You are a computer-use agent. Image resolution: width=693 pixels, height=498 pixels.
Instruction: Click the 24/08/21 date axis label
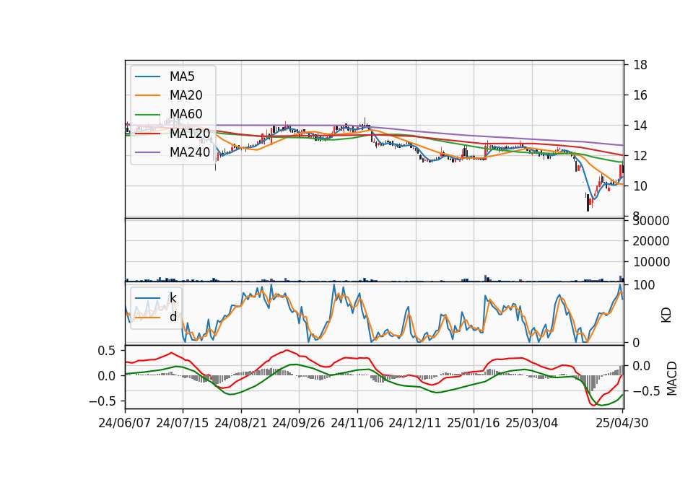[x=240, y=423]
